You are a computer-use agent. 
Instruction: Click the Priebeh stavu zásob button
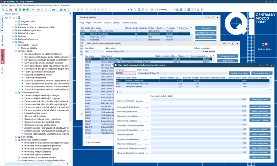pyautogui.click(x=239, y=73)
